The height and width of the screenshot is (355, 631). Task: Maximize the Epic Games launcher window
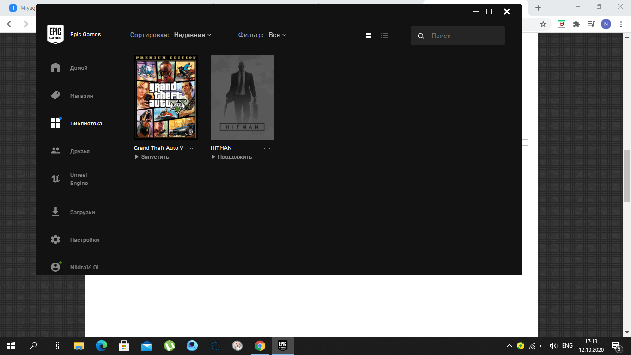pyautogui.click(x=489, y=12)
